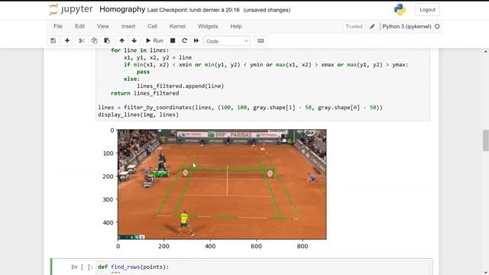The image size is (489, 275).
Task: Rename the Homography notebook title
Action: pyautogui.click(x=122, y=9)
